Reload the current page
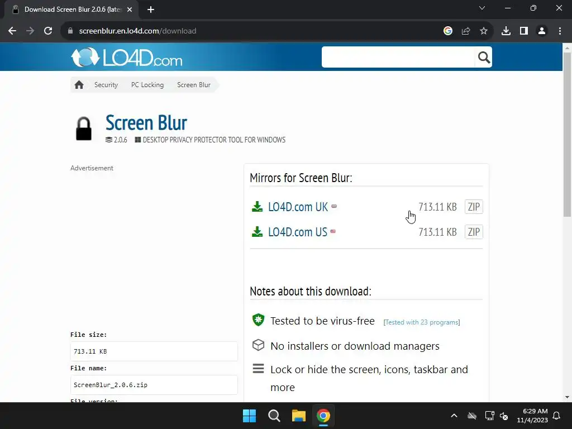Viewport: 572px width, 429px height. coord(48,31)
